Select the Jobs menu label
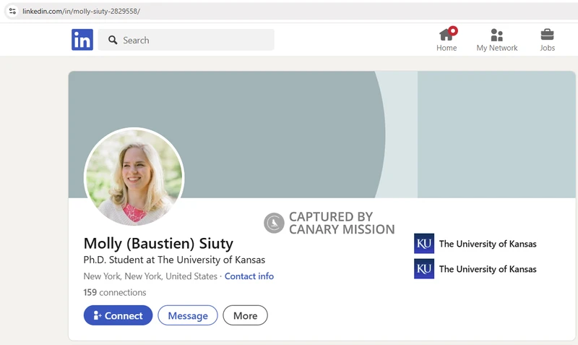The width and height of the screenshot is (578, 345). point(548,48)
